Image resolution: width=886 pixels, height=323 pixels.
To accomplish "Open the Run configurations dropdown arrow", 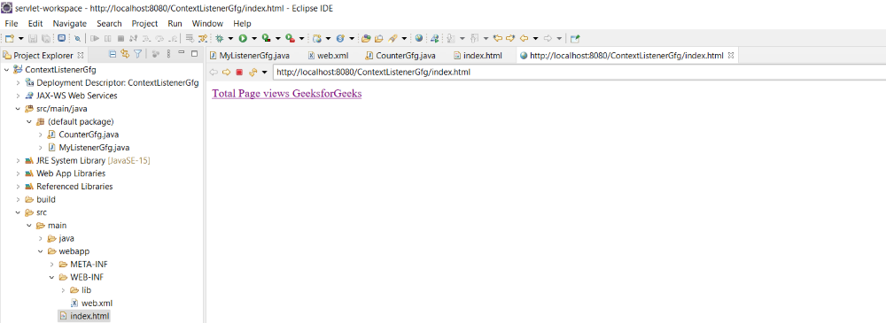I will coord(254,38).
